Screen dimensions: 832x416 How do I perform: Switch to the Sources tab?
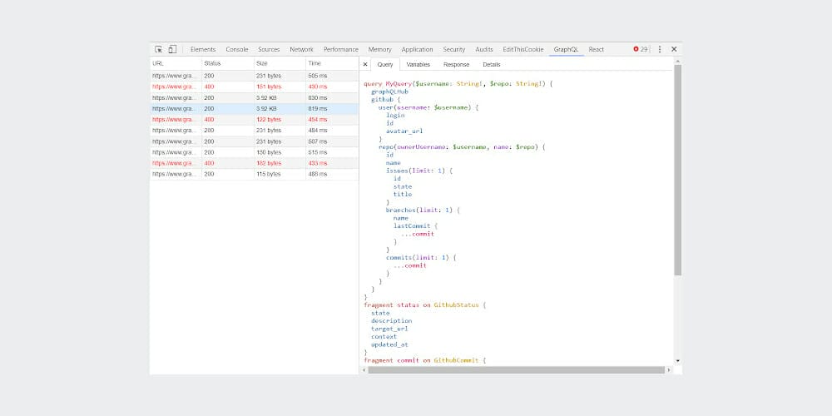pyautogui.click(x=269, y=49)
